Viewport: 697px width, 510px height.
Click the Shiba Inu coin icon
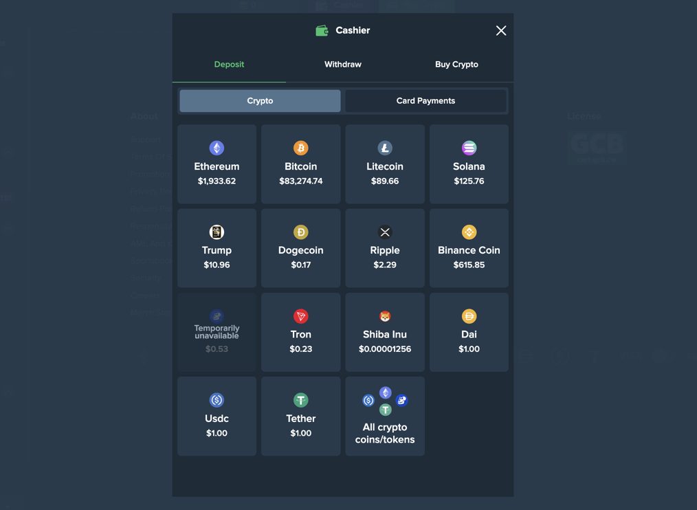coord(385,316)
